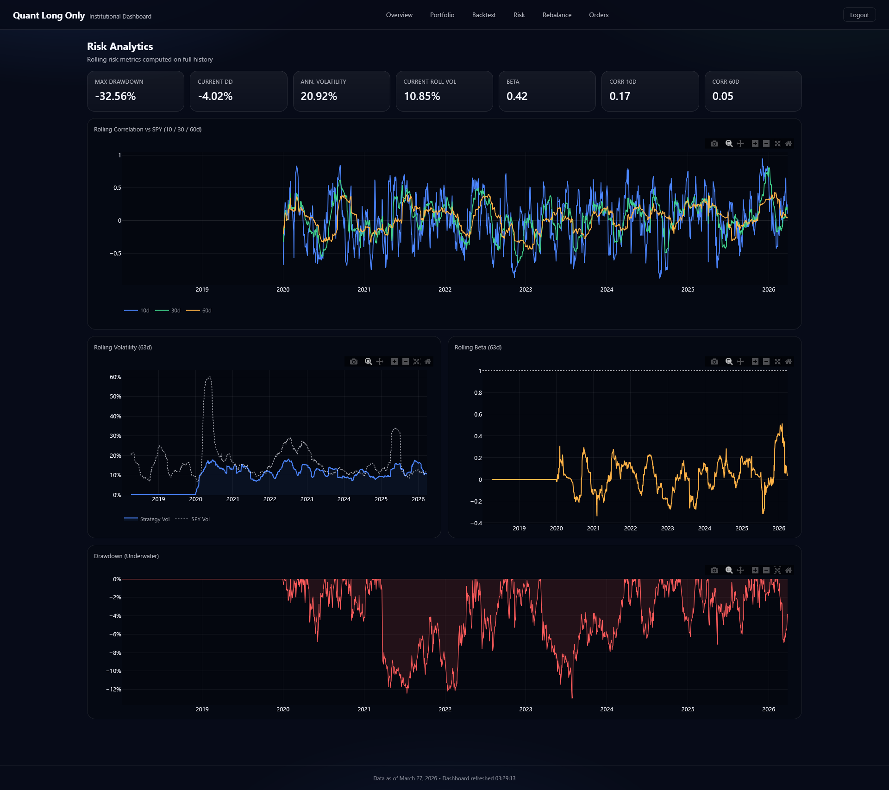Click the Current Roll Vol value 10.85%
This screenshot has width=889, height=790.
click(422, 96)
